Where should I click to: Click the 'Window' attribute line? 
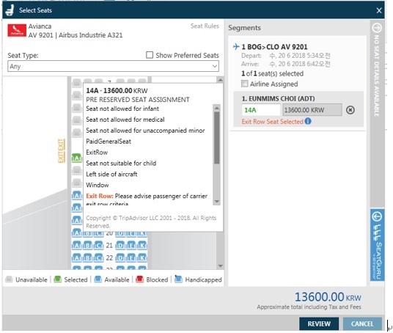pyautogui.click(x=98, y=185)
